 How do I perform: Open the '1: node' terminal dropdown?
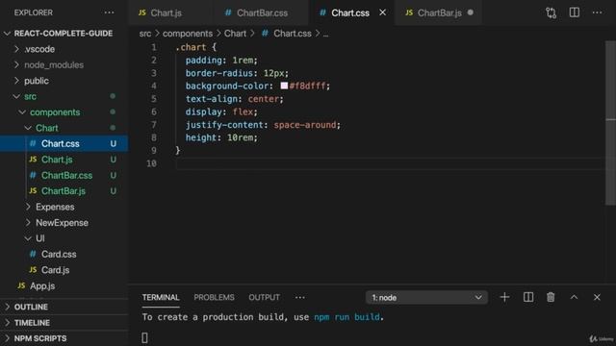(x=426, y=297)
